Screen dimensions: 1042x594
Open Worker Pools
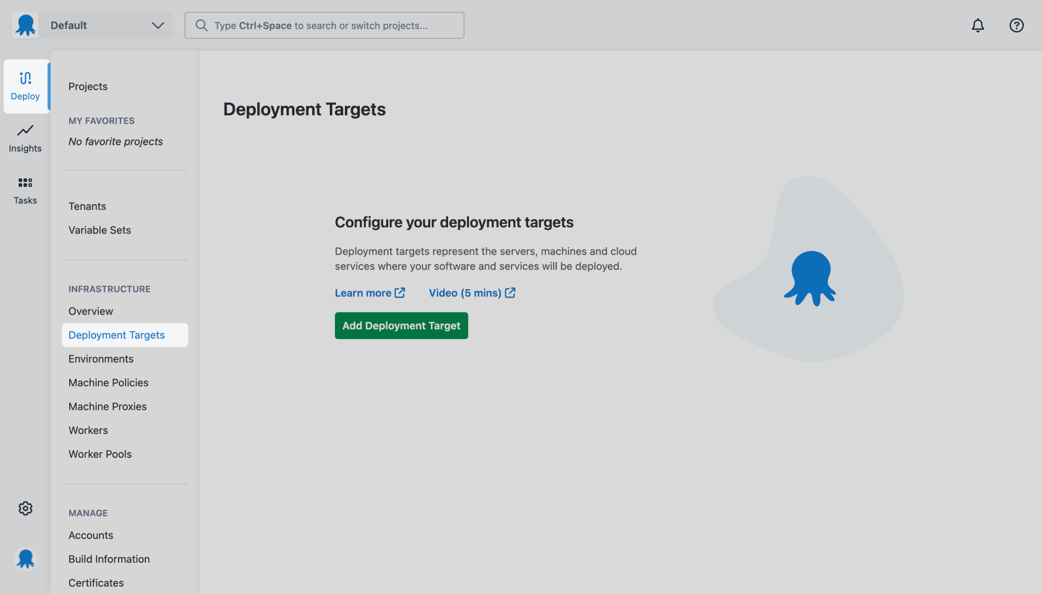(100, 454)
